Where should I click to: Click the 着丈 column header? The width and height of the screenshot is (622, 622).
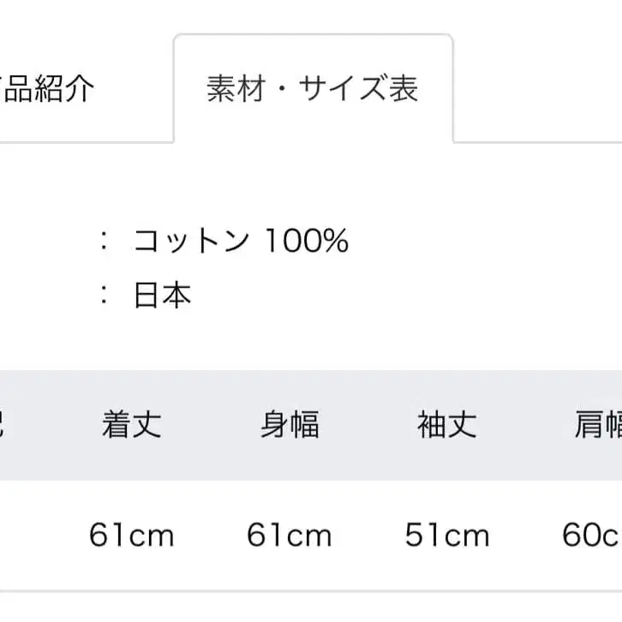[x=132, y=425]
